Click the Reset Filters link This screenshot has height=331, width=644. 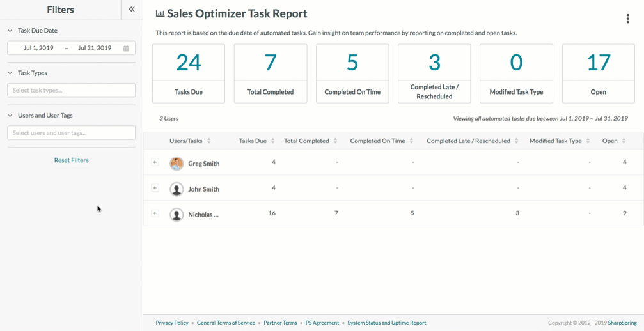(71, 160)
